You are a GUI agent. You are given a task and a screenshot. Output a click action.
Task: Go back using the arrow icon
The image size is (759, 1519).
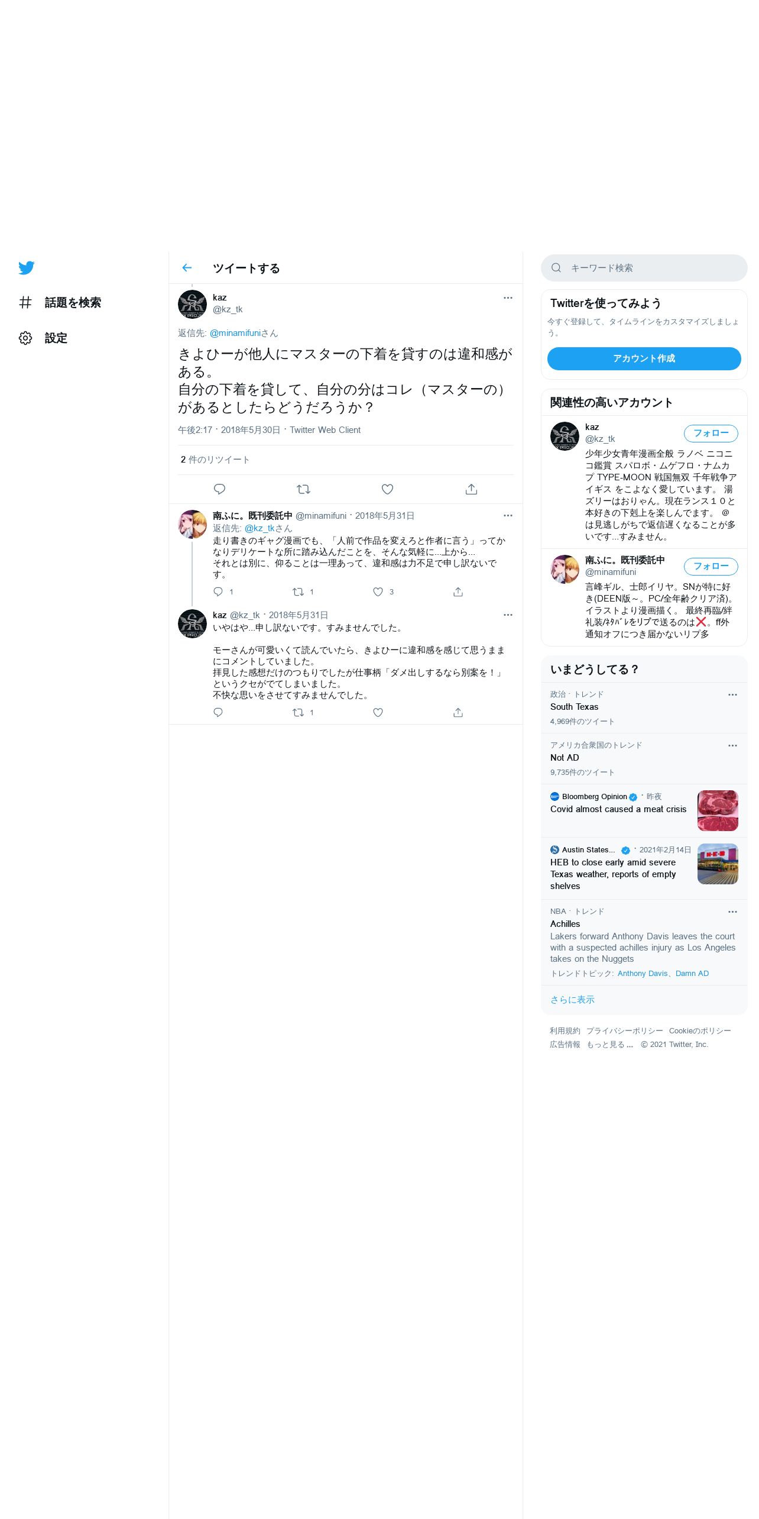coord(187,268)
